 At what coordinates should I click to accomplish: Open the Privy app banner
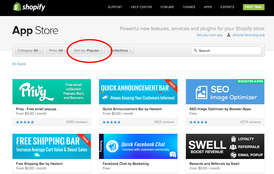click(52, 92)
